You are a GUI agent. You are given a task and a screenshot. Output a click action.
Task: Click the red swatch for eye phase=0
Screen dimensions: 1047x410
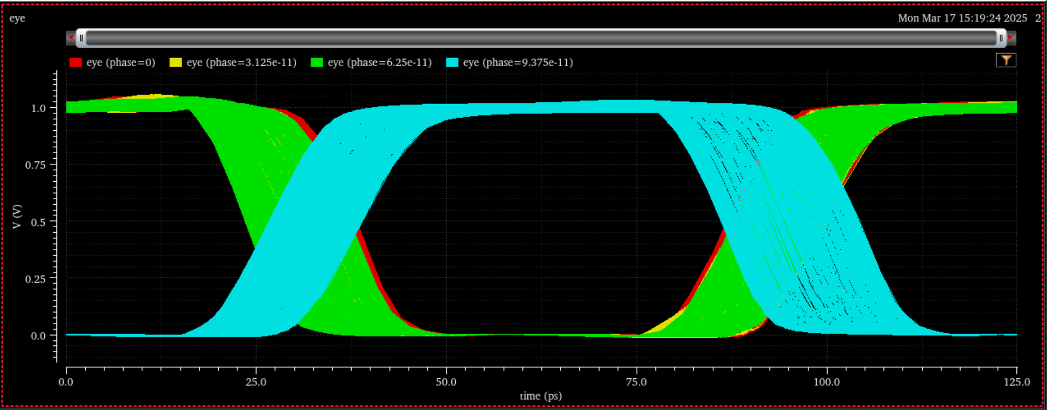click(75, 62)
